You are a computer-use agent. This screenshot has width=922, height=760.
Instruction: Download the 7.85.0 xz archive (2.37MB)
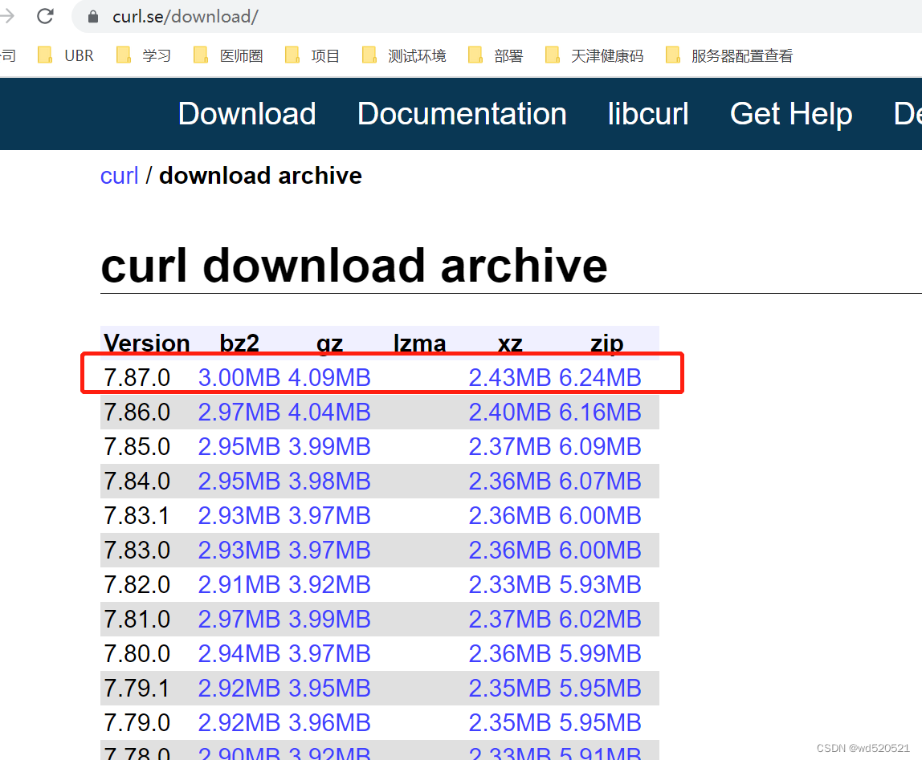pos(510,447)
